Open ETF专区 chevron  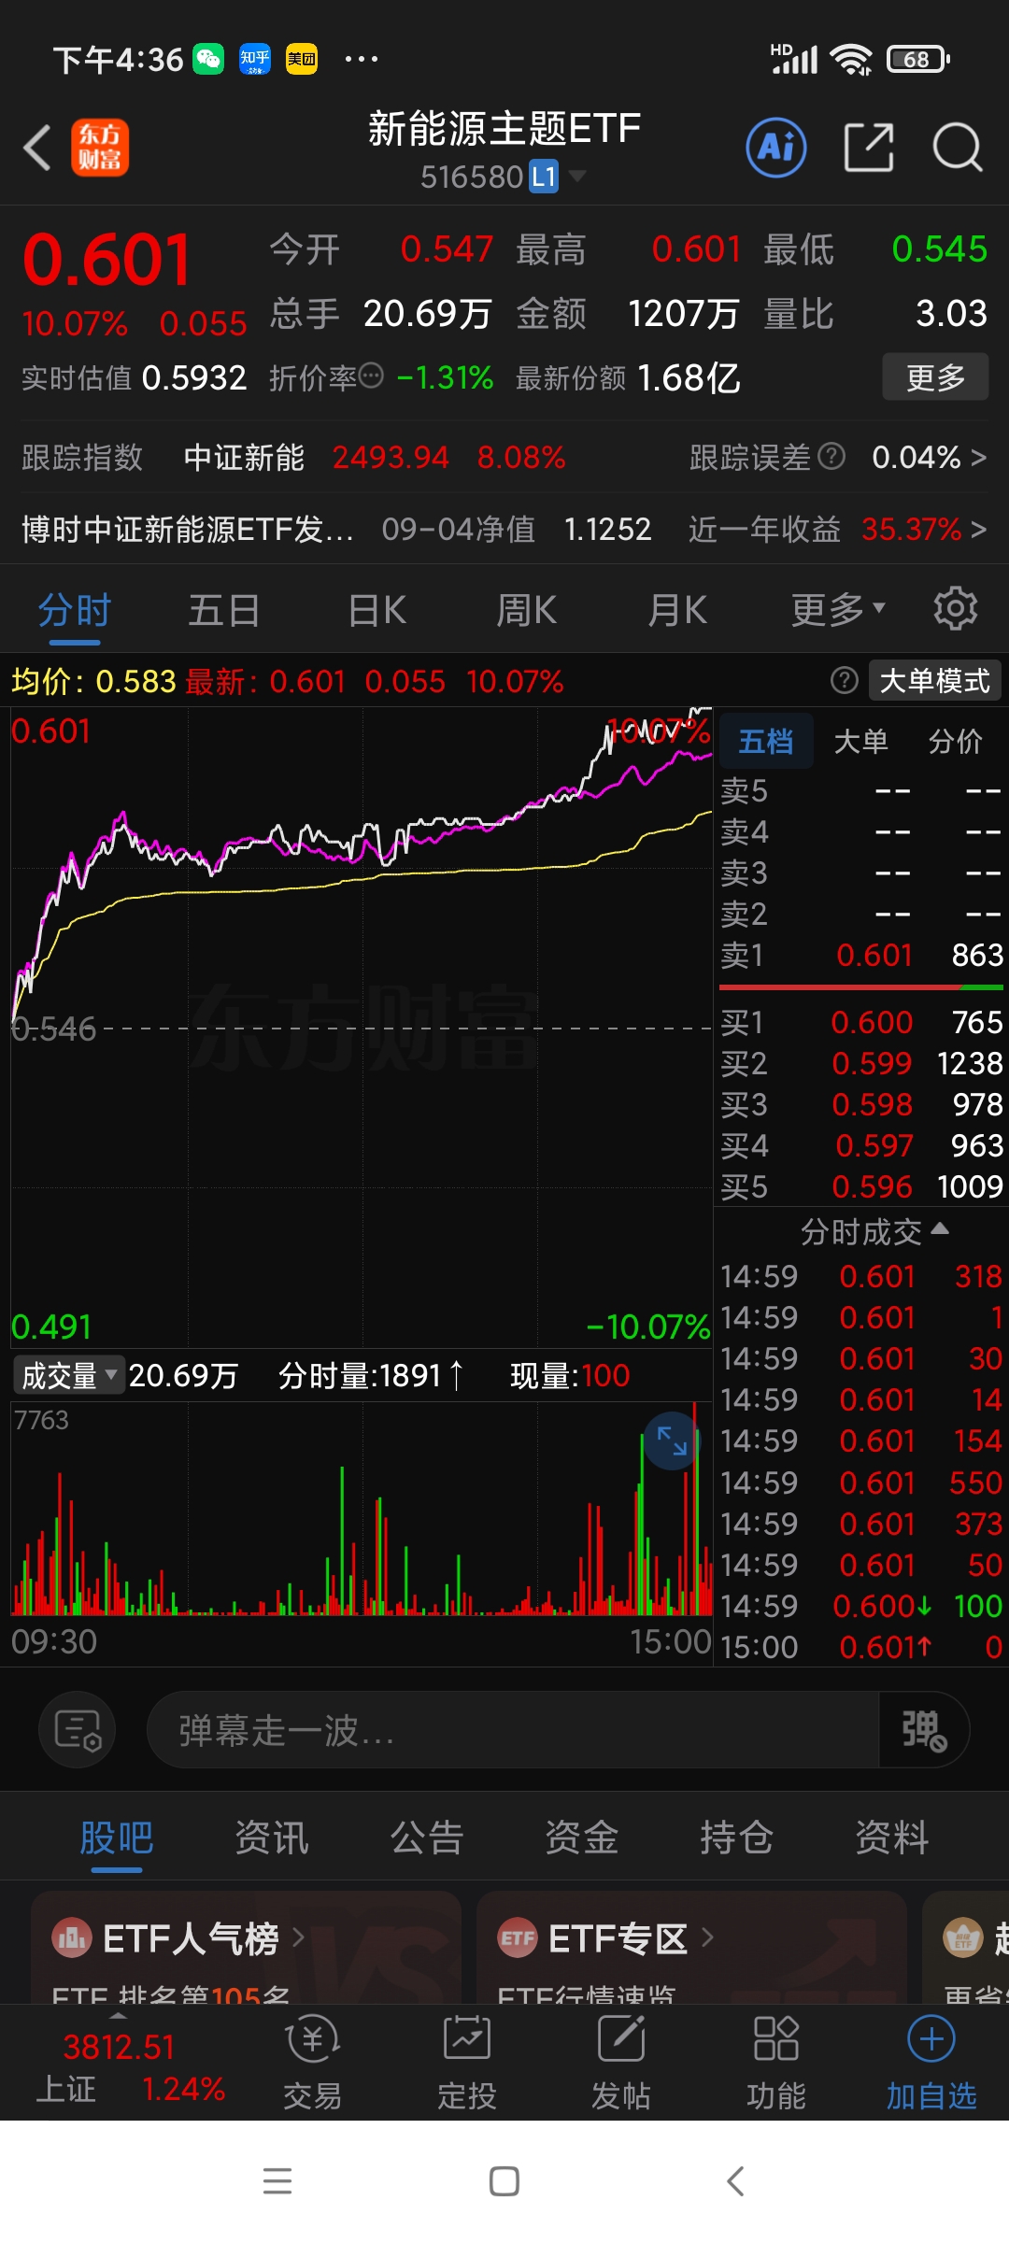[x=707, y=1937]
